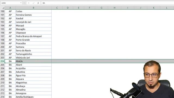Select column C header

coord(57,8)
